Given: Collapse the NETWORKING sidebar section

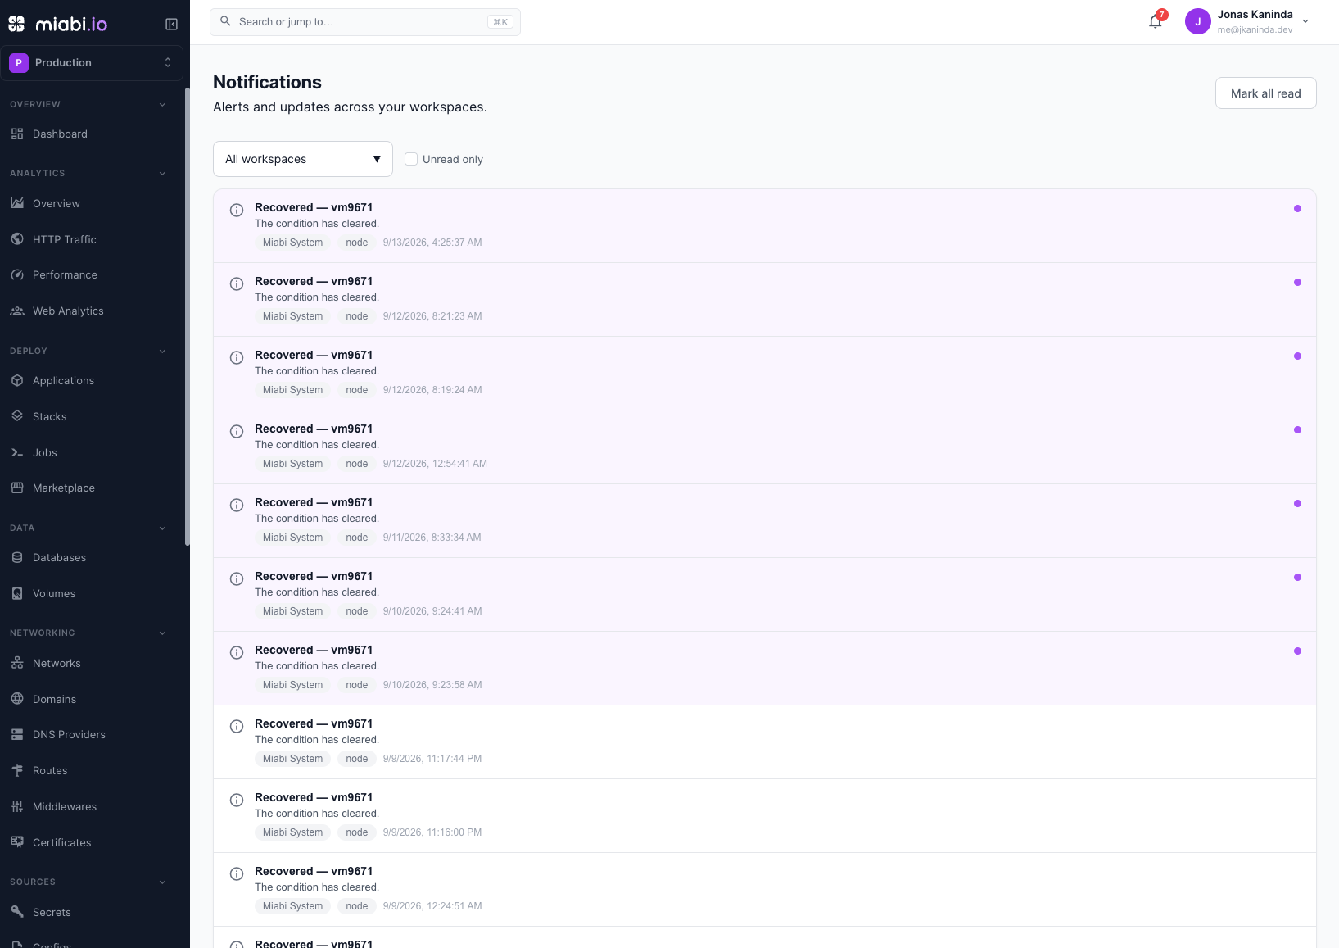Looking at the screenshot, I should click(x=162, y=633).
